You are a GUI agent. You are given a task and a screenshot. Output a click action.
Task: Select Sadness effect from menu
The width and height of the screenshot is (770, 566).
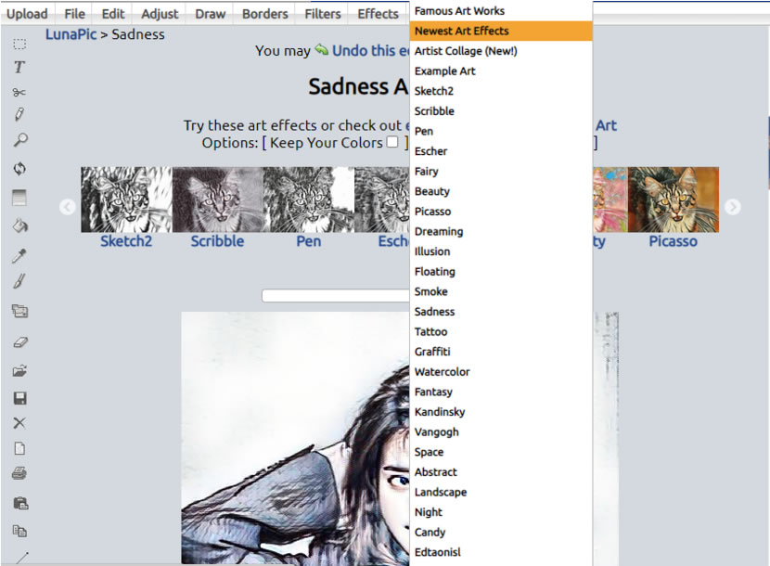pyautogui.click(x=501, y=312)
